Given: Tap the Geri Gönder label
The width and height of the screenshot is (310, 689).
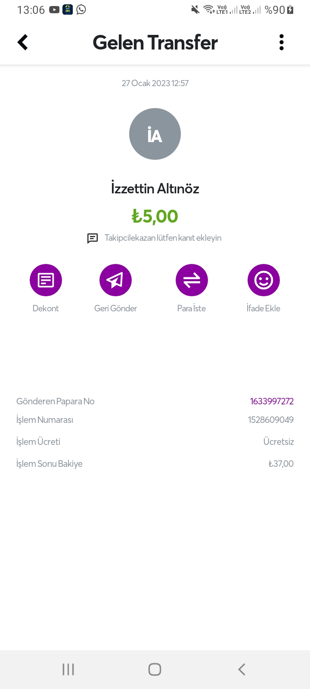Looking at the screenshot, I should click(x=115, y=308).
